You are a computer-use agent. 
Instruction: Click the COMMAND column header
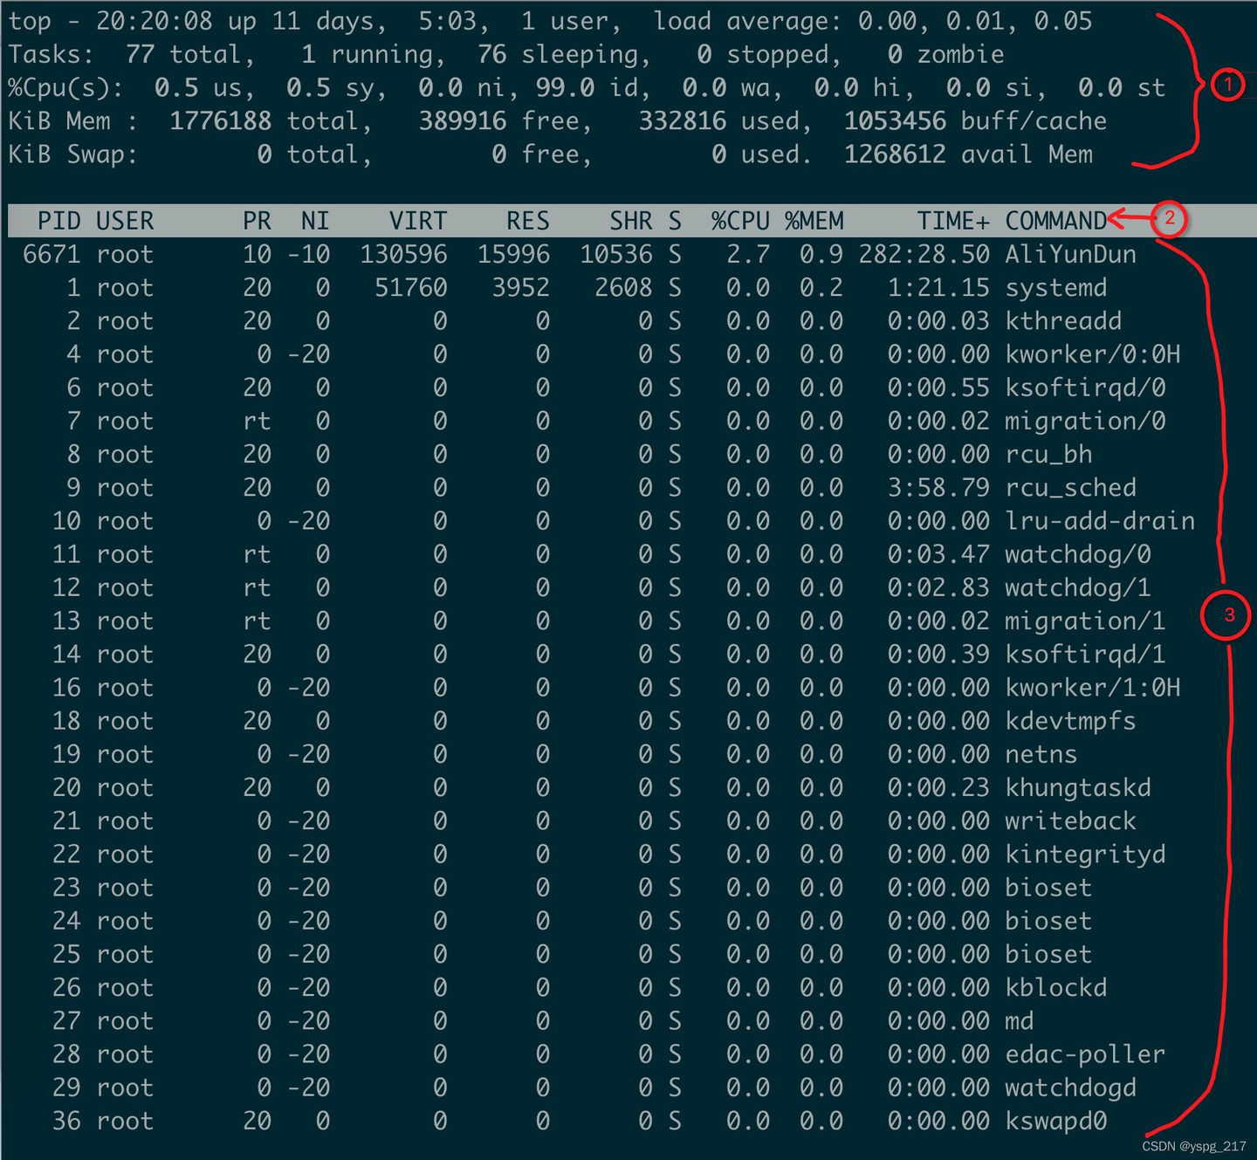[1056, 221]
